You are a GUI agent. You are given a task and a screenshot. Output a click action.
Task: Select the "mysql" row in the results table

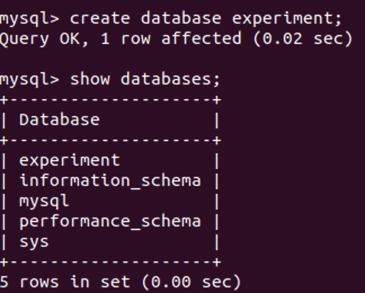tap(44, 201)
